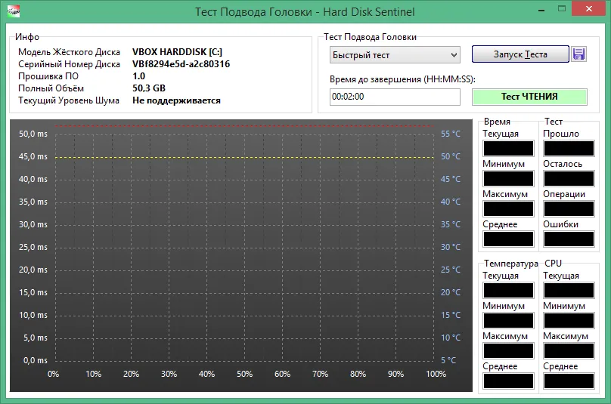Click the capacity value 50,3 GB
The image size is (611, 404).
149,88
